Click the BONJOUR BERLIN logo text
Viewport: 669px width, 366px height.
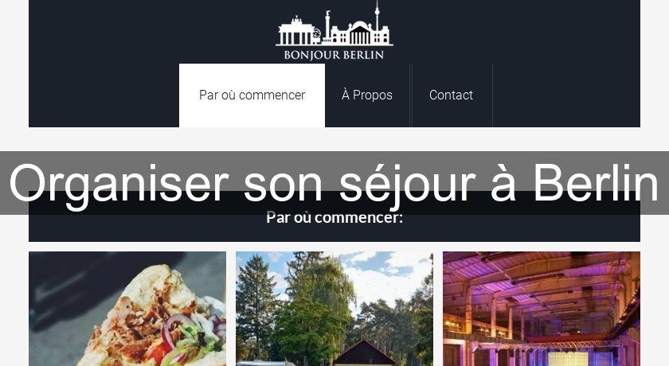[334, 55]
